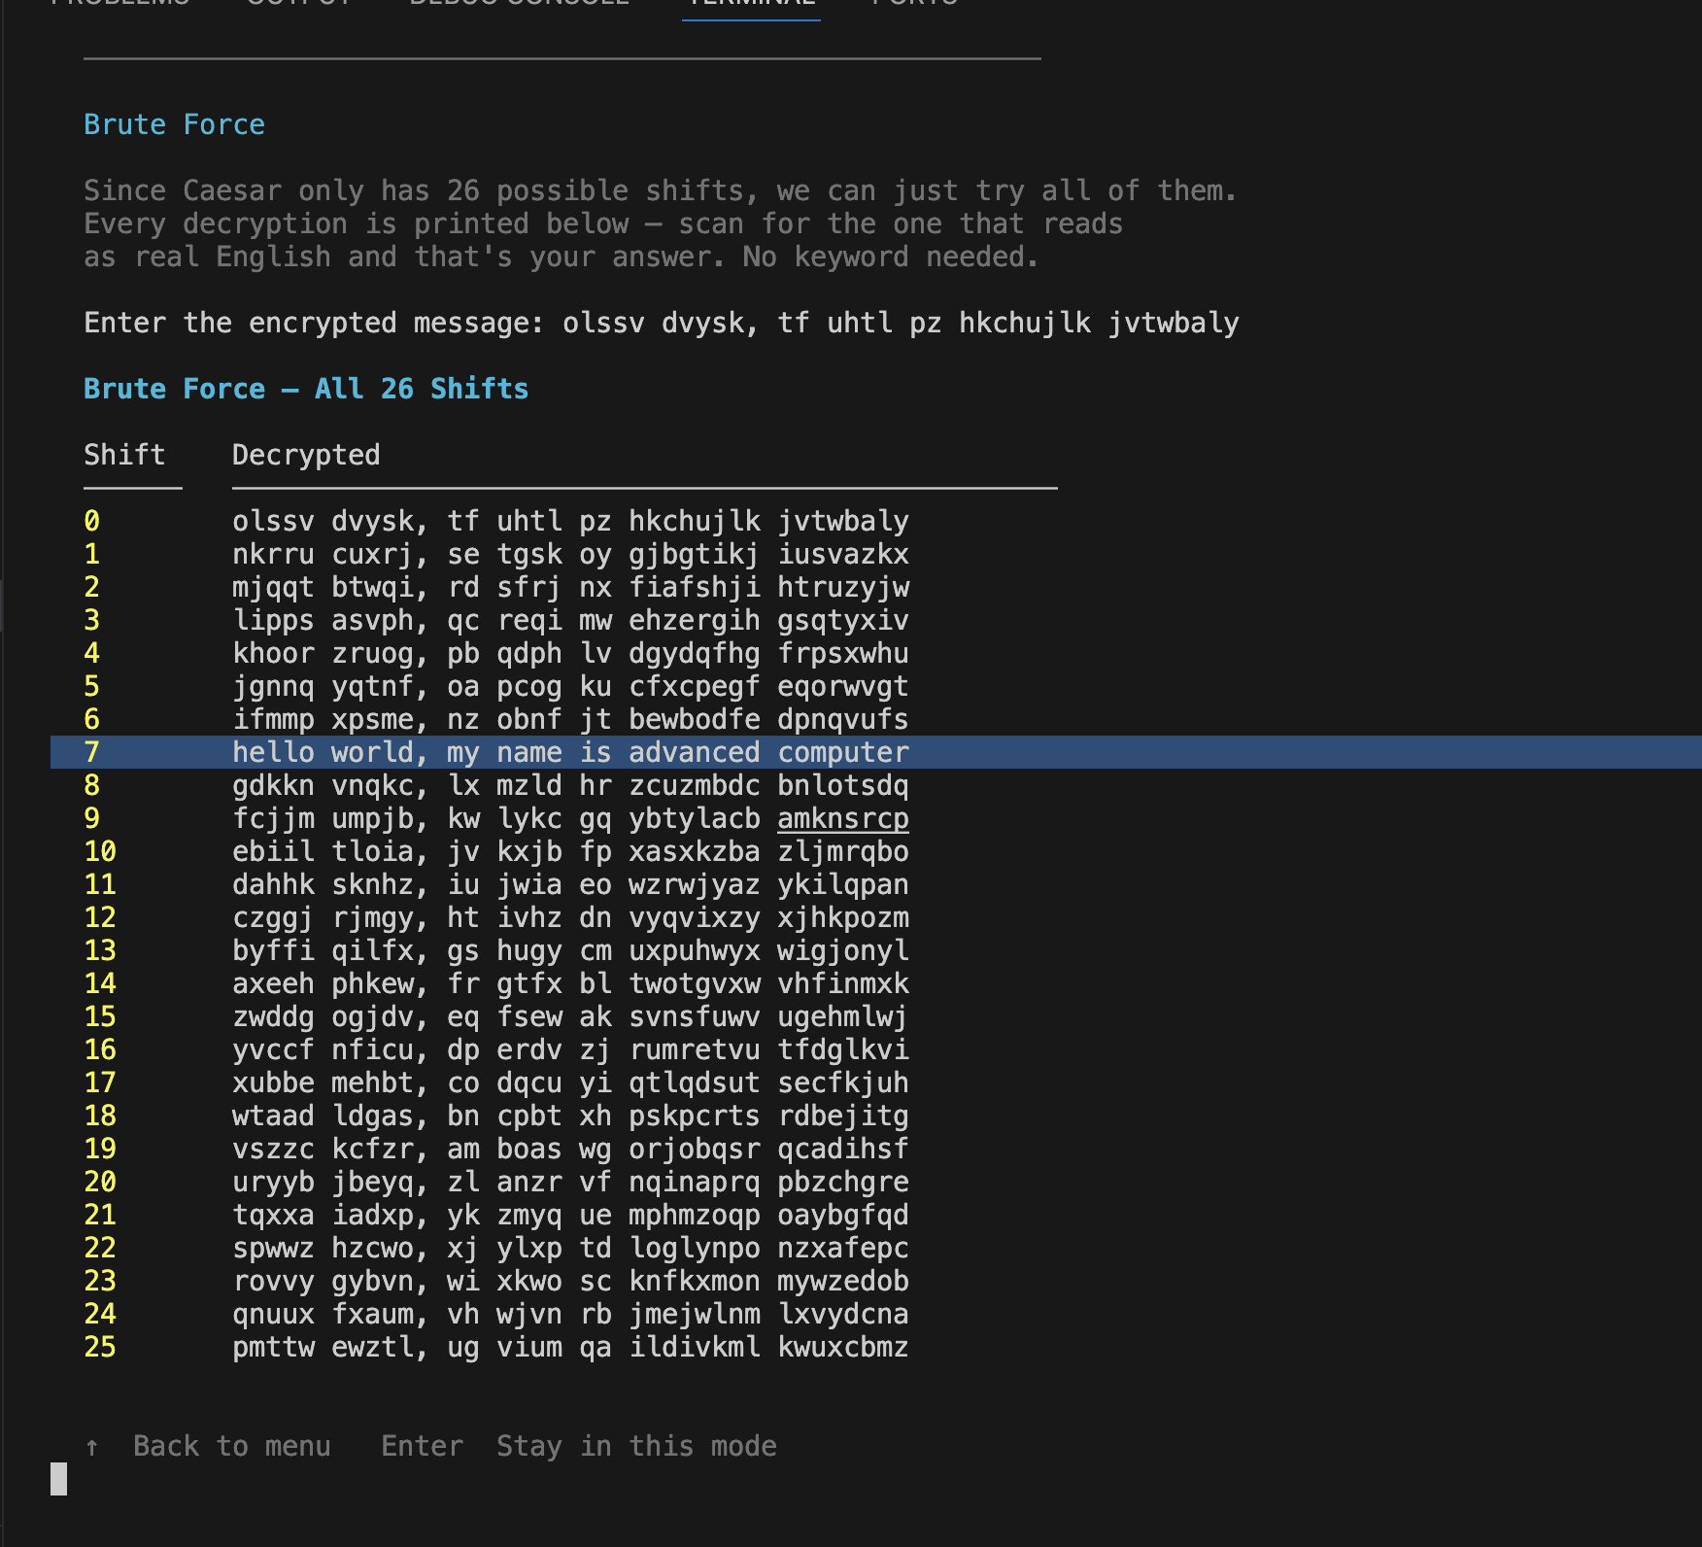The height and width of the screenshot is (1547, 1702).
Task: Click the decrypted text 'khoor zruog, pb qdph'
Action: (x=397, y=653)
